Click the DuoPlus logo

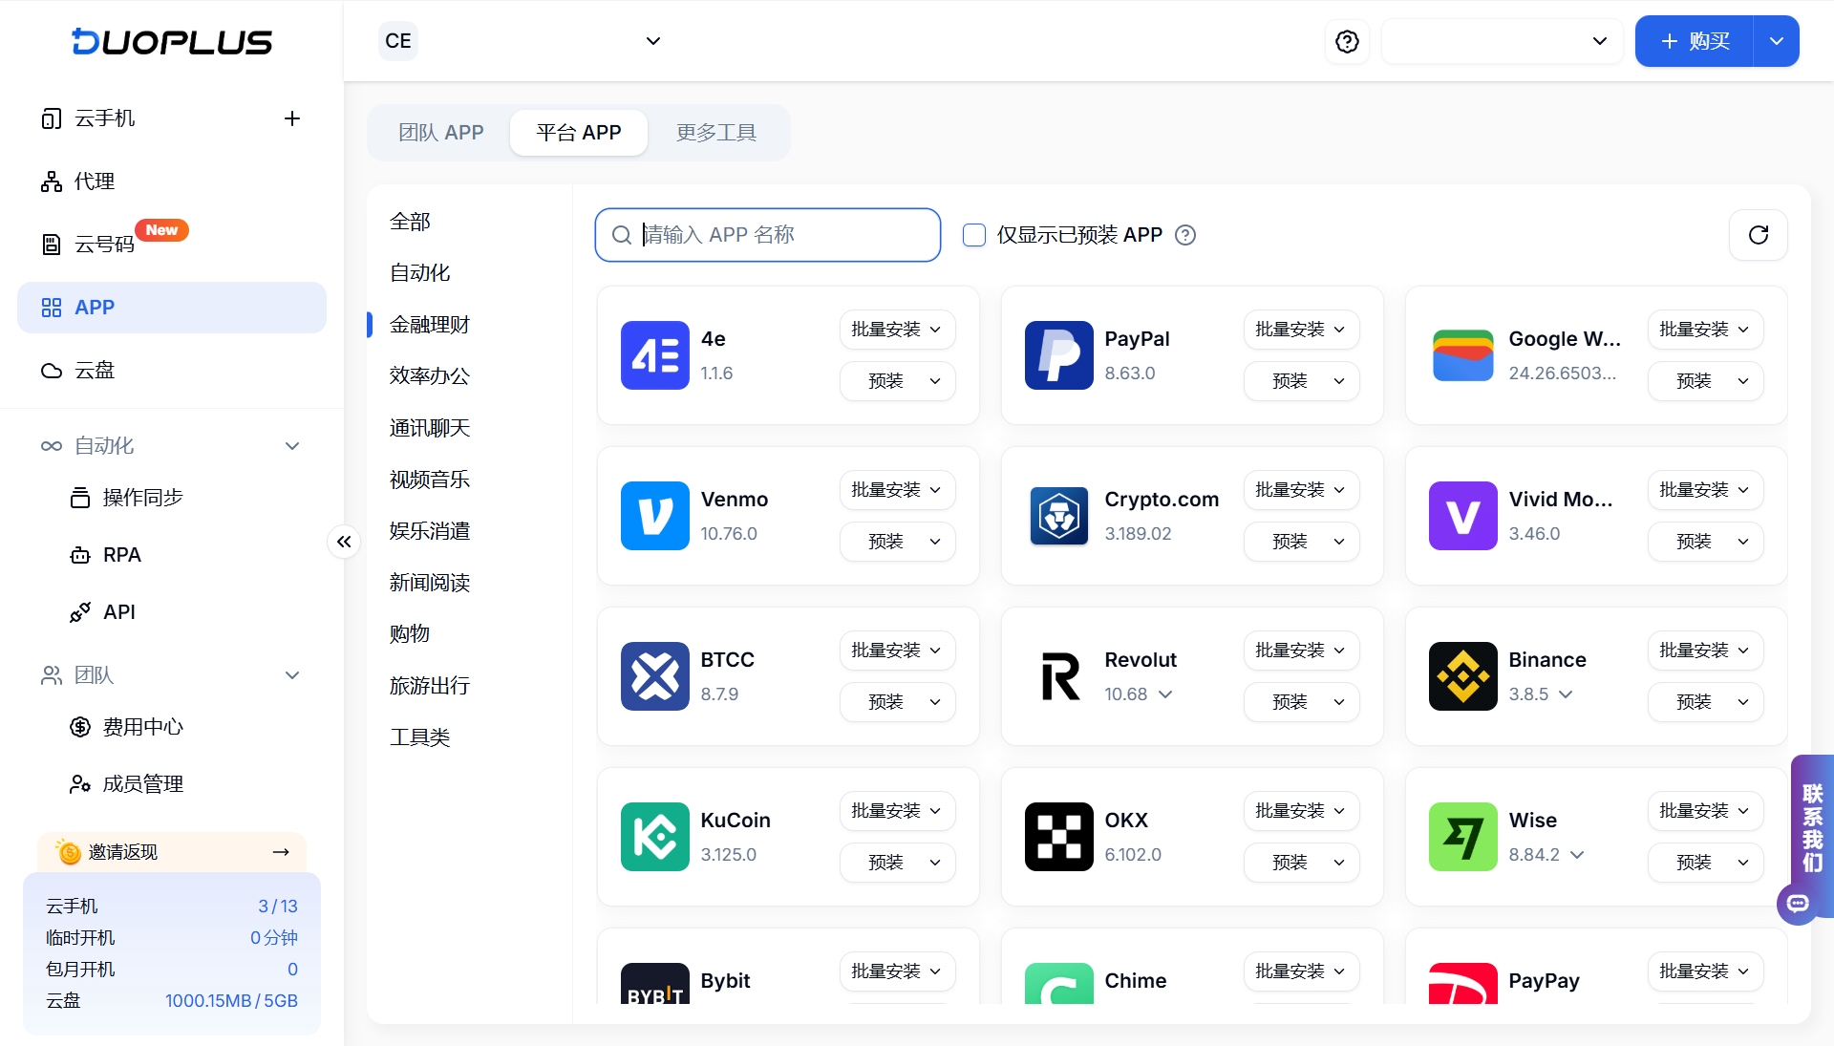[x=172, y=41]
